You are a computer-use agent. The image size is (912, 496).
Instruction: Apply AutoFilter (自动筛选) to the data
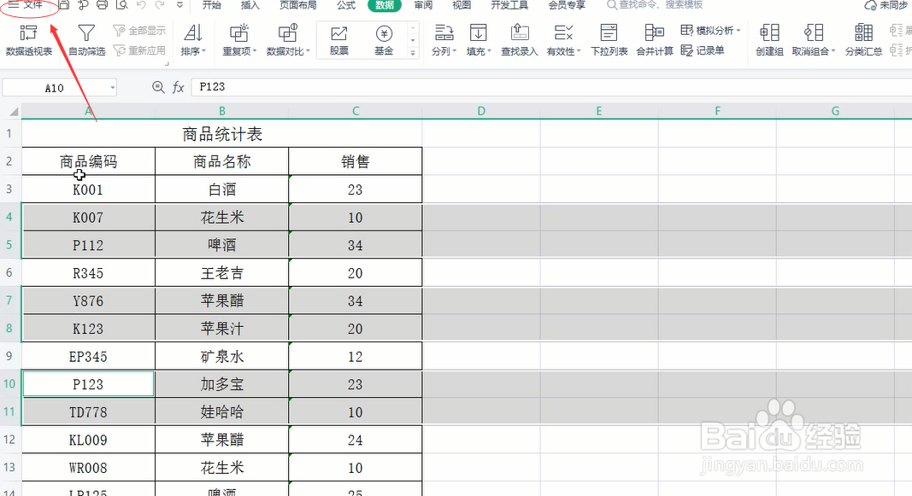[x=85, y=39]
